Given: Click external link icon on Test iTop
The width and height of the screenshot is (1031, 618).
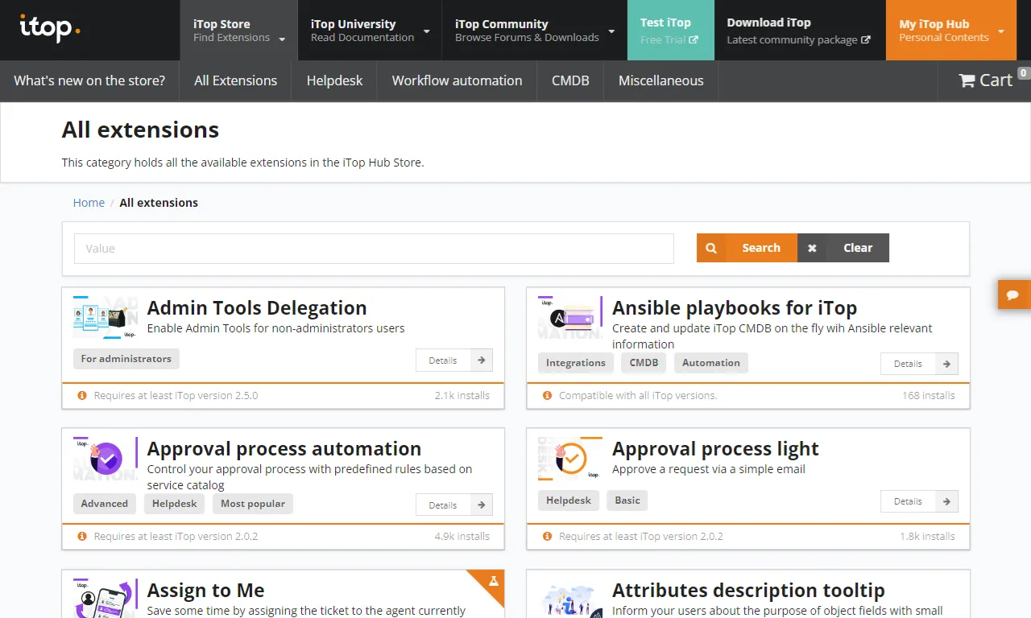Looking at the screenshot, I should pos(694,39).
